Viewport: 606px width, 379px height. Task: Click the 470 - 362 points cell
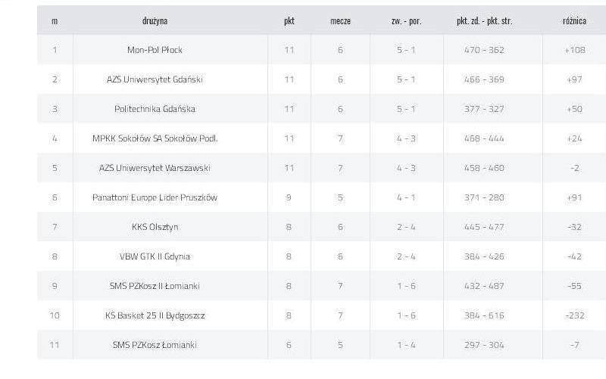[484, 50]
